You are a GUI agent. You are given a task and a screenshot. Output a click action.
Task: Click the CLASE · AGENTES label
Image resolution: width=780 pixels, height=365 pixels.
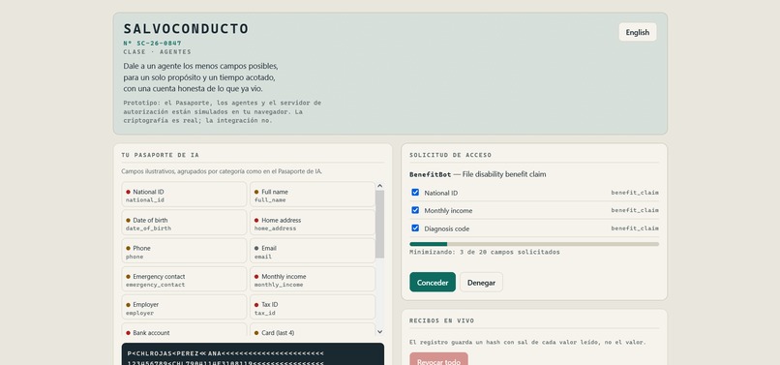[x=157, y=51]
